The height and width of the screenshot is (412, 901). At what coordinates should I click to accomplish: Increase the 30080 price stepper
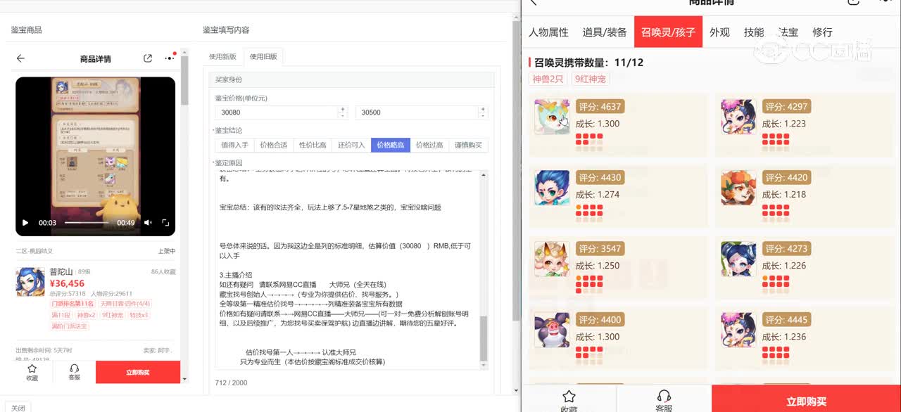click(344, 109)
